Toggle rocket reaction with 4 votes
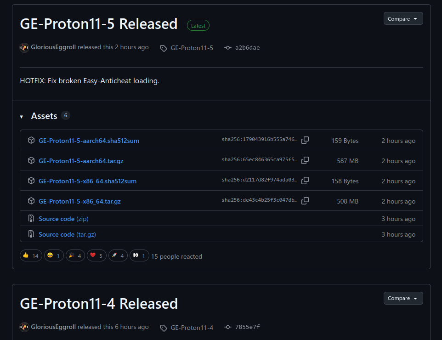 pyautogui.click(x=118, y=256)
